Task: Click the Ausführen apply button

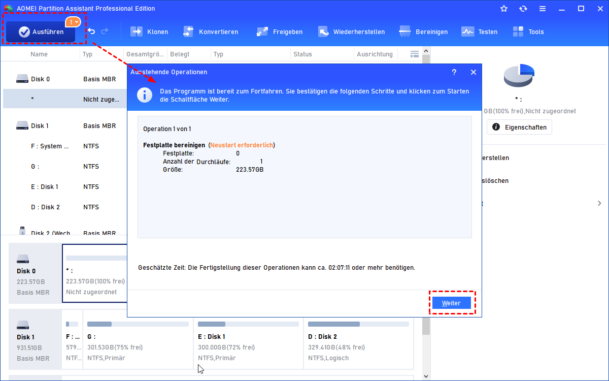Action: coord(41,31)
